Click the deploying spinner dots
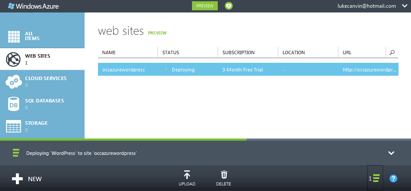The height and width of the screenshot is (191, 411). coord(165,69)
